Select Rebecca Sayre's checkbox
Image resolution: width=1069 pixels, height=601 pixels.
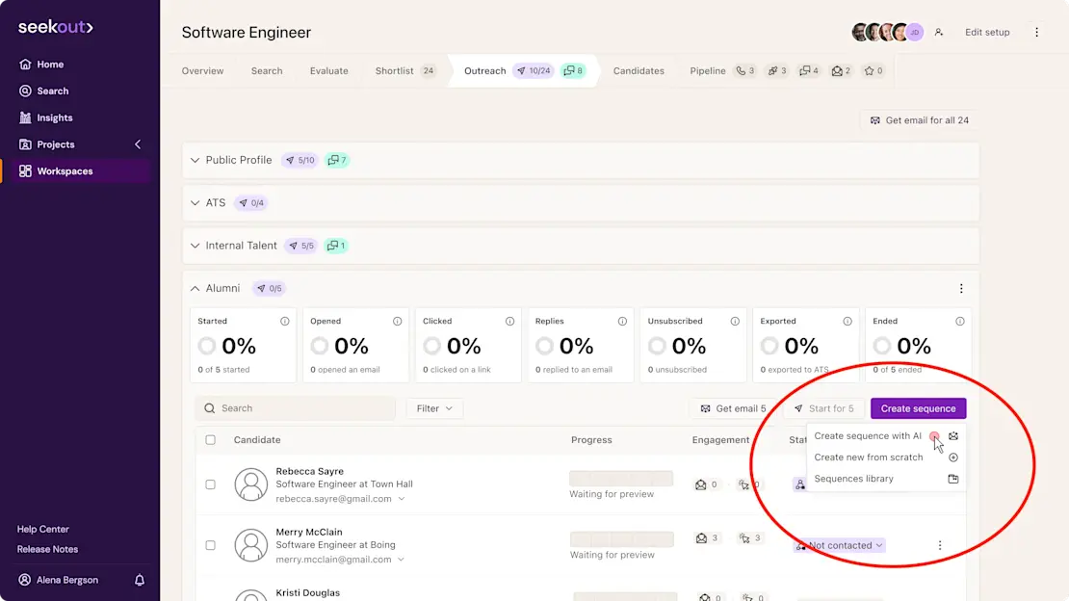pyautogui.click(x=211, y=484)
